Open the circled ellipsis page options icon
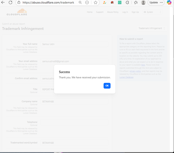The width and height of the screenshot is (174, 153). tap(87, 2)
